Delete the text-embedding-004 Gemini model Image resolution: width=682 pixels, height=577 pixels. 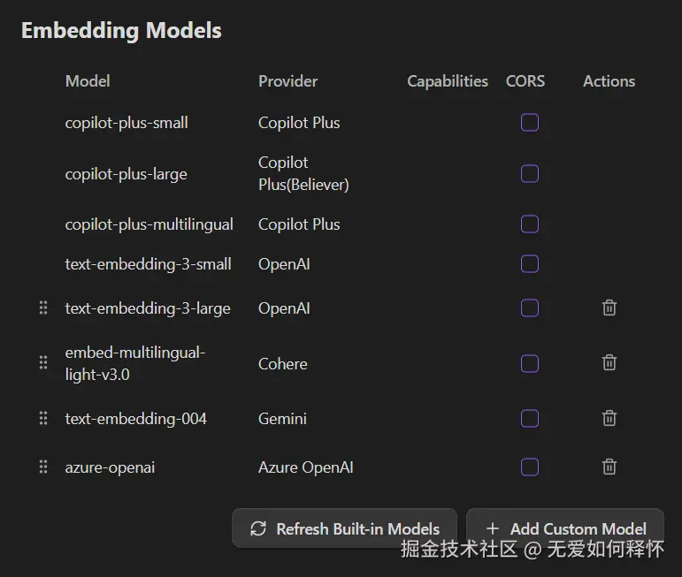click(x=609, y=418)
